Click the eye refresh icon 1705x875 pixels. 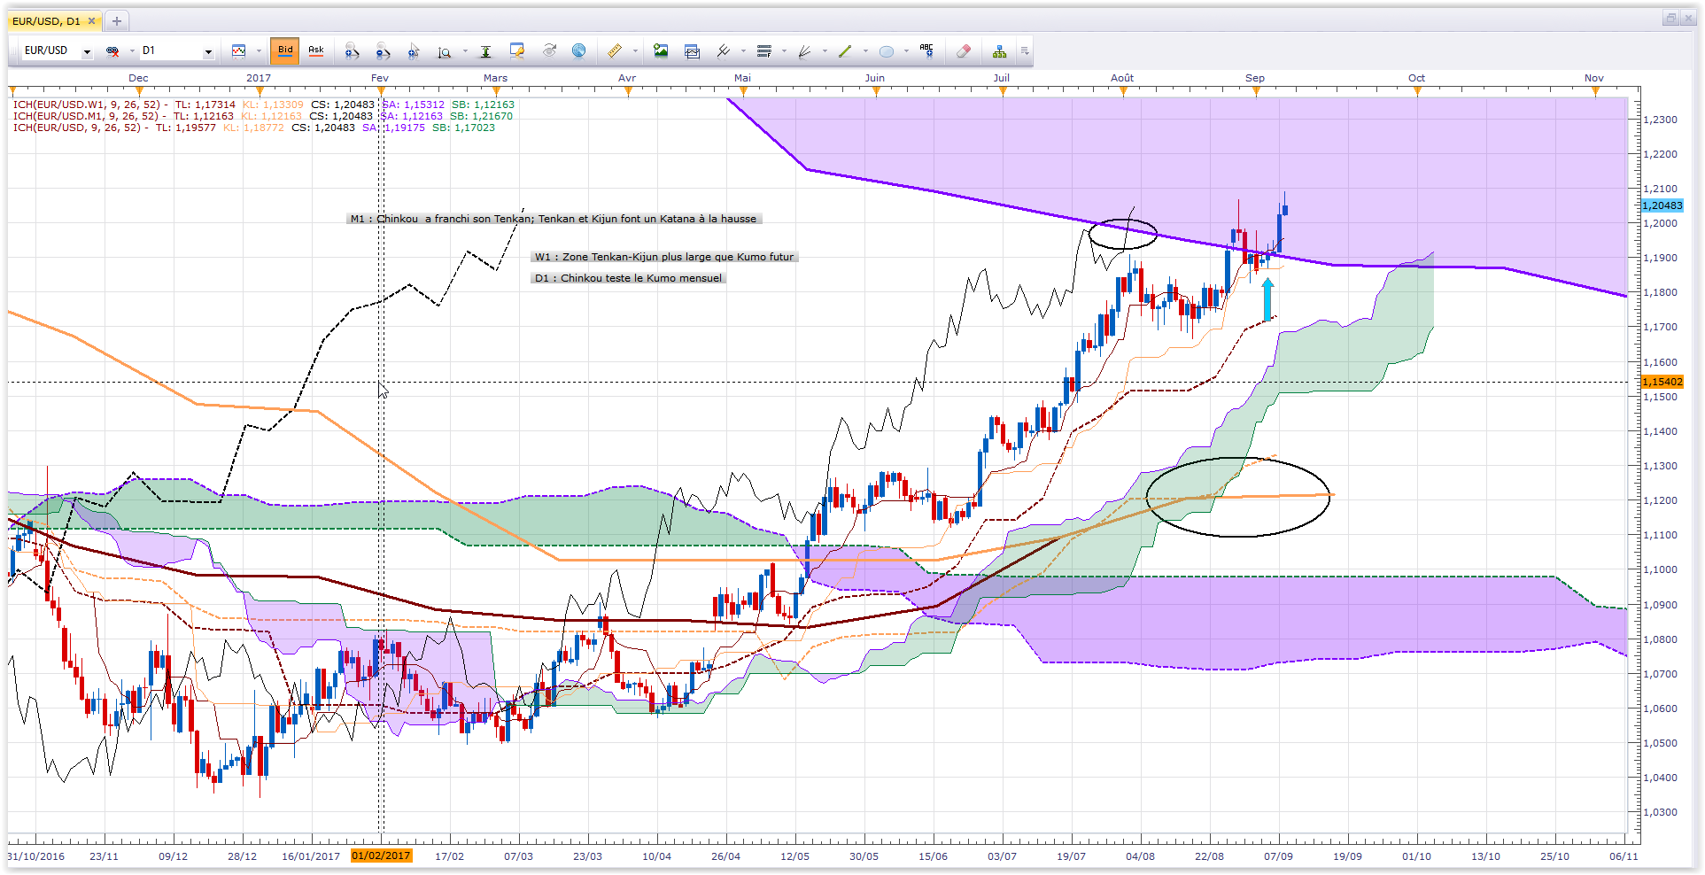[549, 51]
